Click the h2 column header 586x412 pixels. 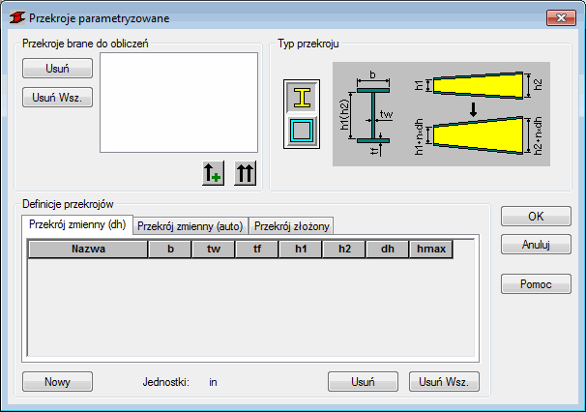point(344,249)
